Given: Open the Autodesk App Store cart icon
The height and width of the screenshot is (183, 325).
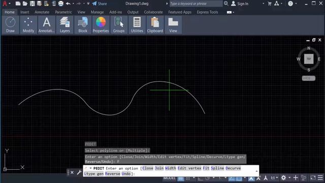Looking at the screenshot, I should [270, 4].
